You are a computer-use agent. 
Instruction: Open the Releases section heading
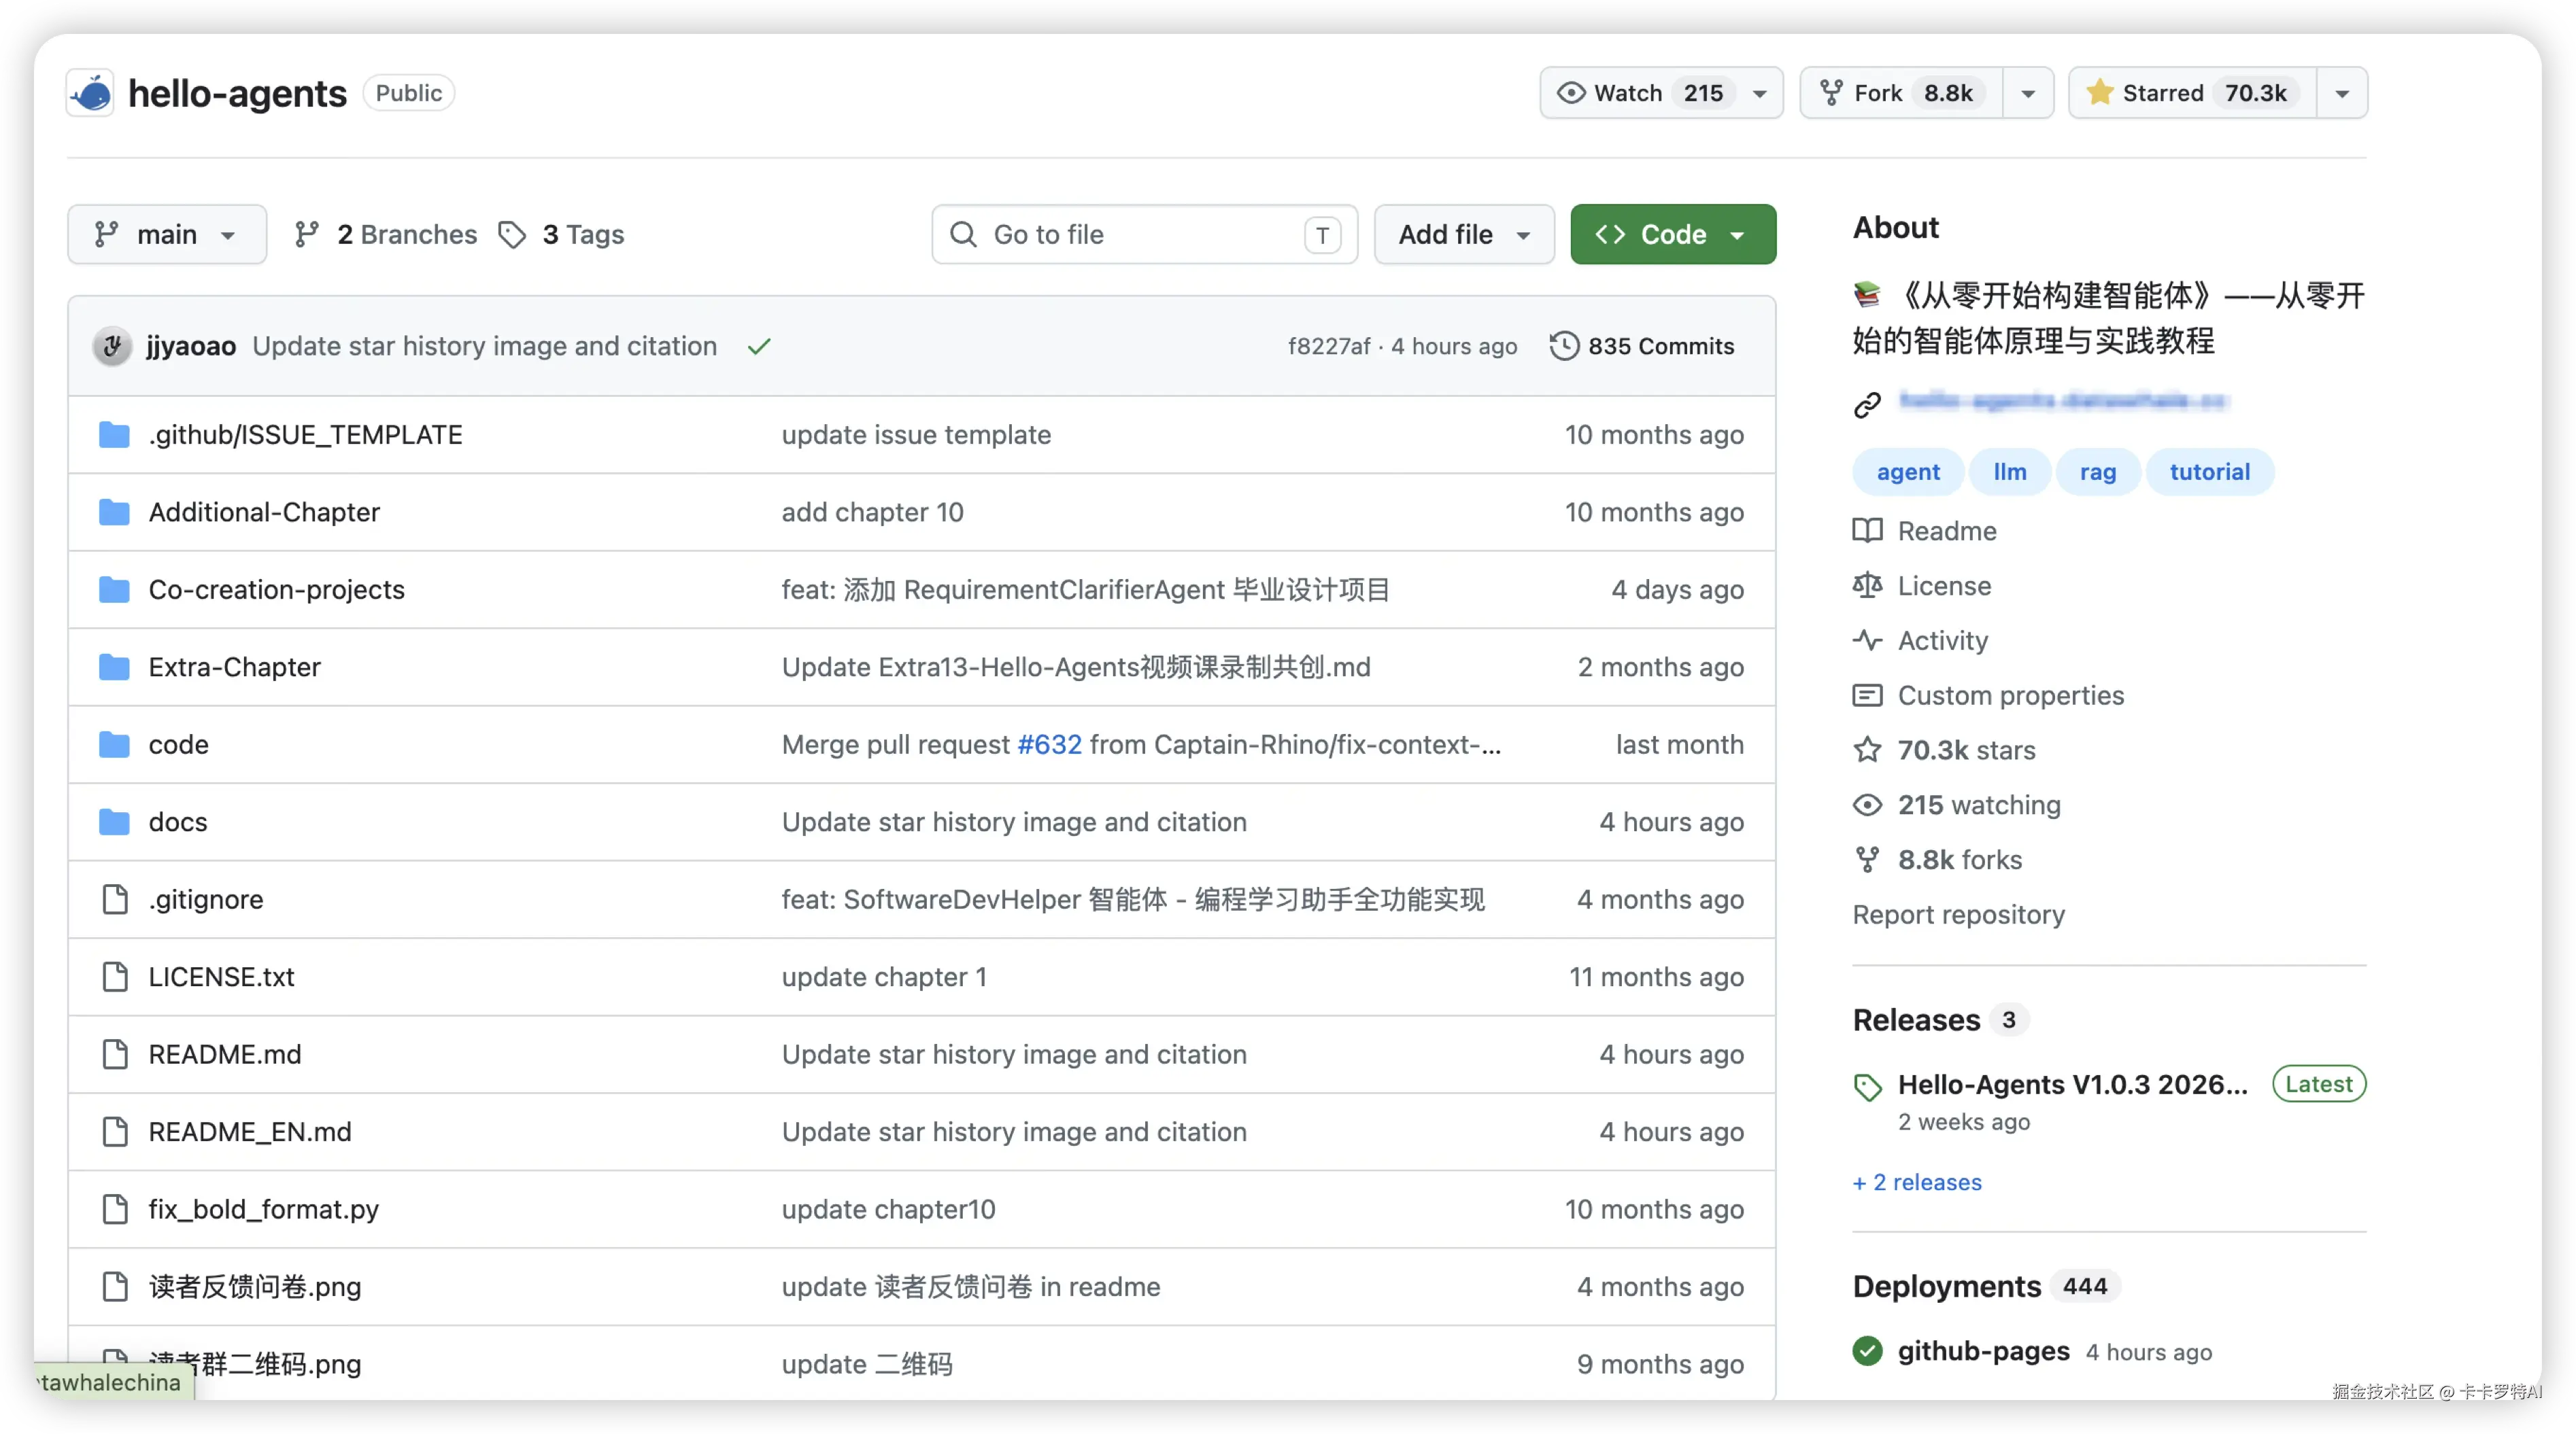1916,1020
